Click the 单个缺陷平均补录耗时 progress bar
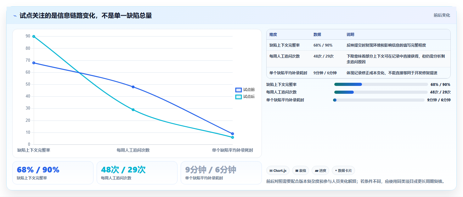The height and width of the screenshot is (197, 463). point(379,100)
